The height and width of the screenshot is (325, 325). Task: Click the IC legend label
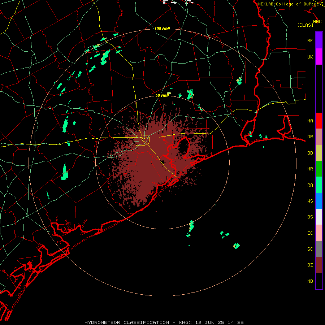point(310,233)
